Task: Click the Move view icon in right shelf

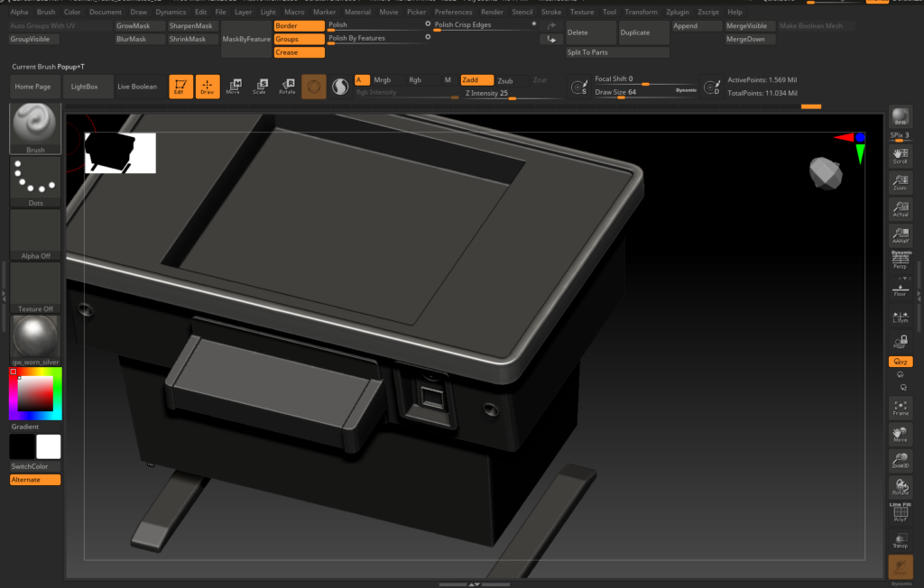Action: click(900, 434)
